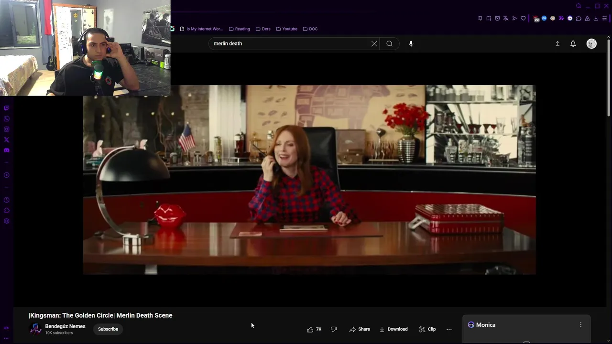Click the Monica panel header
Viewport: 612px width, 344px height.
[x=526, y=325]
